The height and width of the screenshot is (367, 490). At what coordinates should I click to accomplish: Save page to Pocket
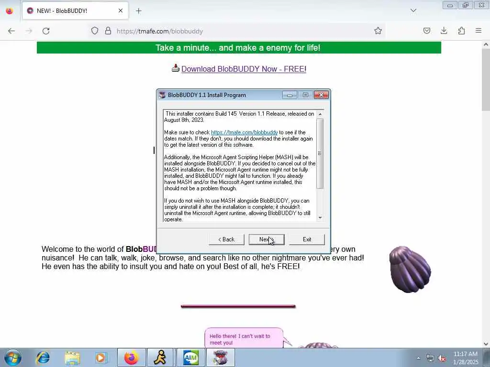coord(426,31)
